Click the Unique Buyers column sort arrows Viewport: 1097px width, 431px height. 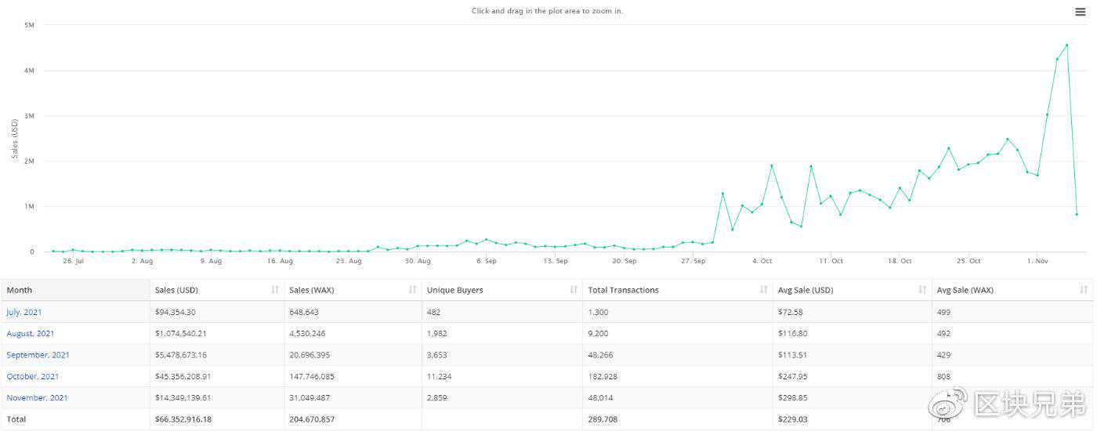(x=574, y=290)
